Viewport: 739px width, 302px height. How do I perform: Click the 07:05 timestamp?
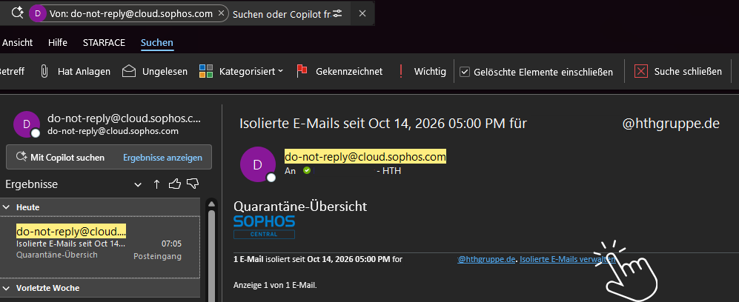click(171, 244)
